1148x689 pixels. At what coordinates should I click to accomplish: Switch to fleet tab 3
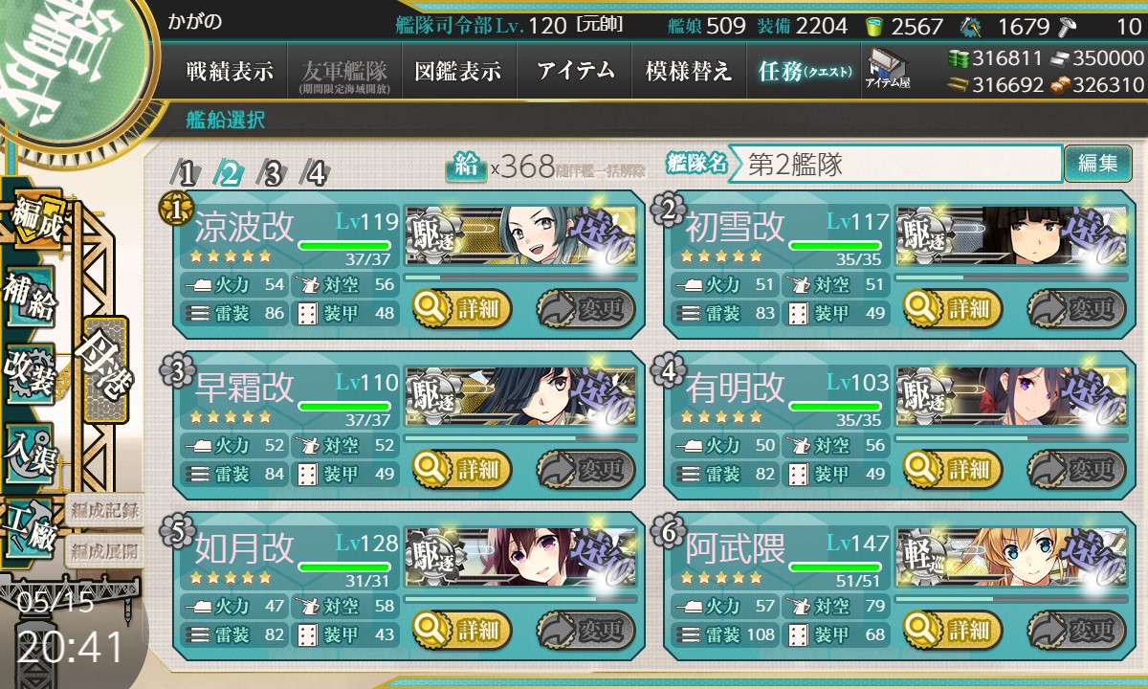(x=273, y=173)
